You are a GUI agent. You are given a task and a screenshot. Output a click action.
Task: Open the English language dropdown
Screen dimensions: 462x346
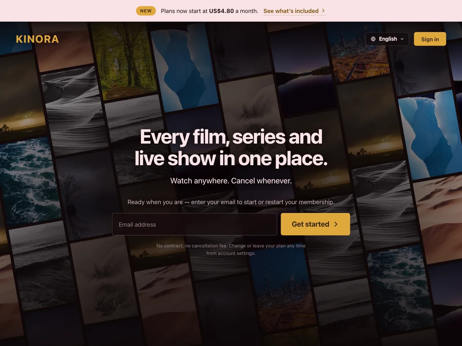click(x=387, y=39)
